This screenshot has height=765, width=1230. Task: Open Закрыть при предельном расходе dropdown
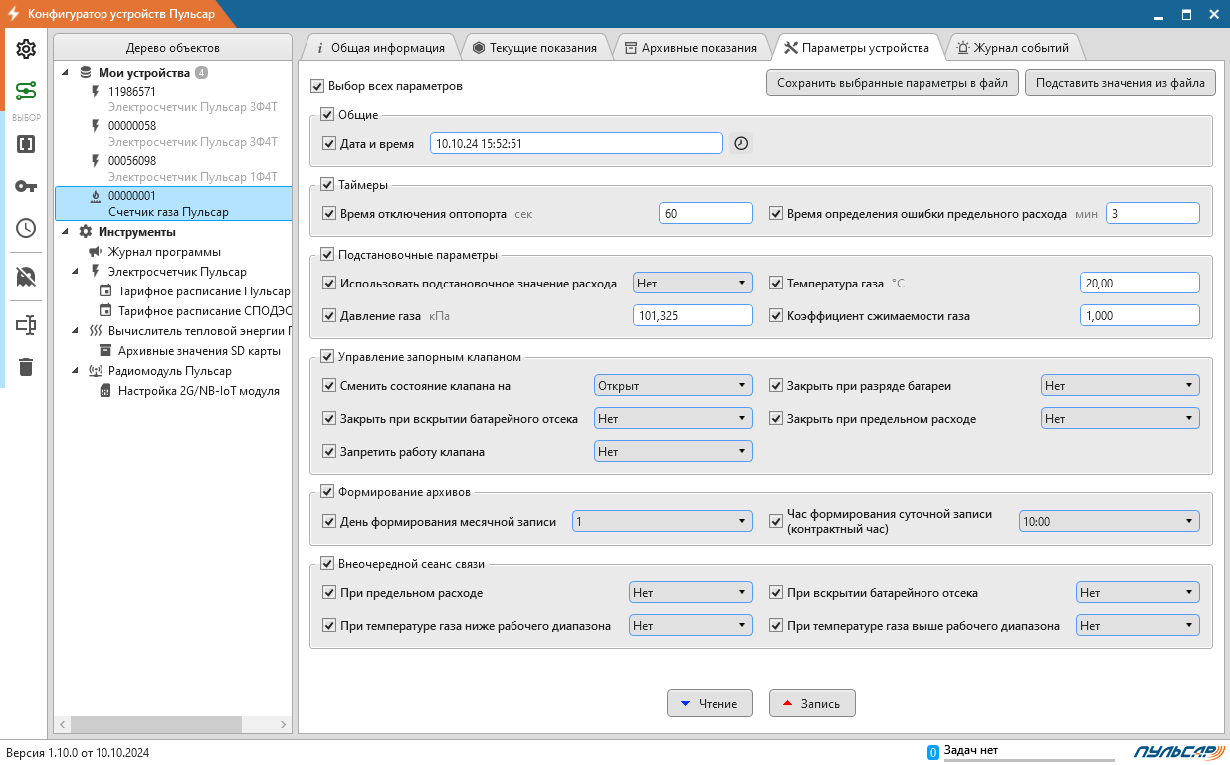pyautogui.click(x=1120, y=419)
